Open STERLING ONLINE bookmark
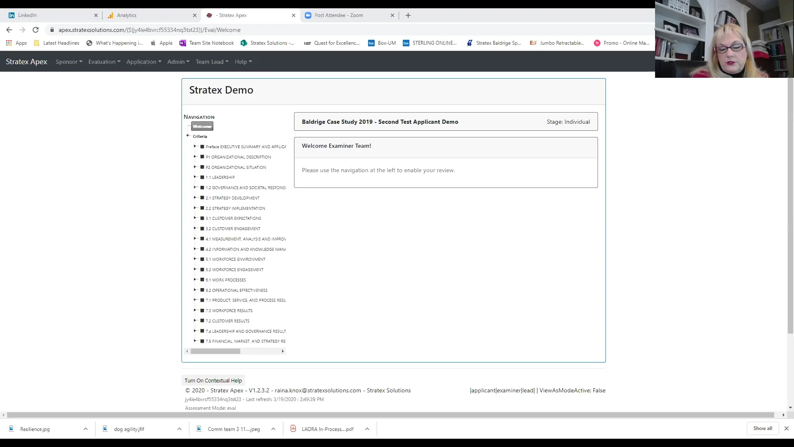Viewport: 794px width, 447px height. click(x=430, y=43)
